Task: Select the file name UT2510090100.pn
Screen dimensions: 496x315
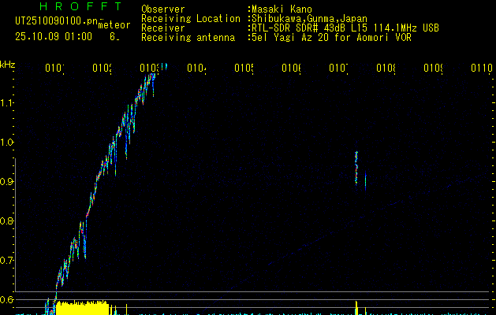Action: pyautogui.click(x=56, y=21)
